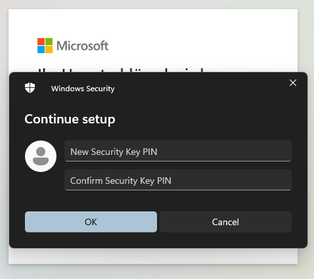
Task: Click the Microsoft four-color logo
Action: (x=45, y=45)
